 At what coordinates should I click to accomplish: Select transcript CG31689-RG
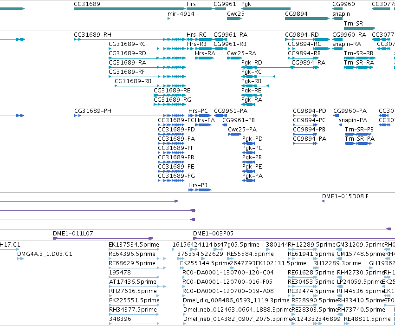170,105
